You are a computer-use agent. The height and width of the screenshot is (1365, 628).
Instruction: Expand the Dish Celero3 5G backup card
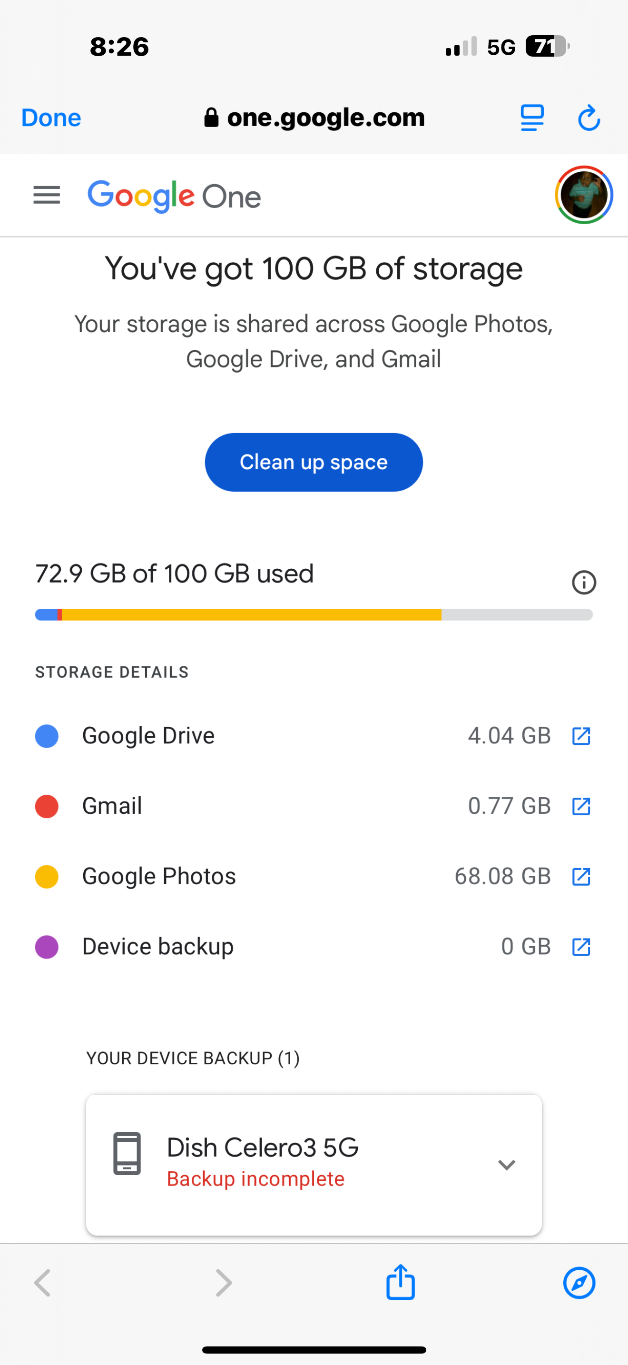coord(506,1164)
